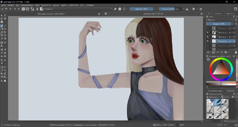Click the toolbar Opacity 100% slider
The image size is (238, 127).
(141, 9)
